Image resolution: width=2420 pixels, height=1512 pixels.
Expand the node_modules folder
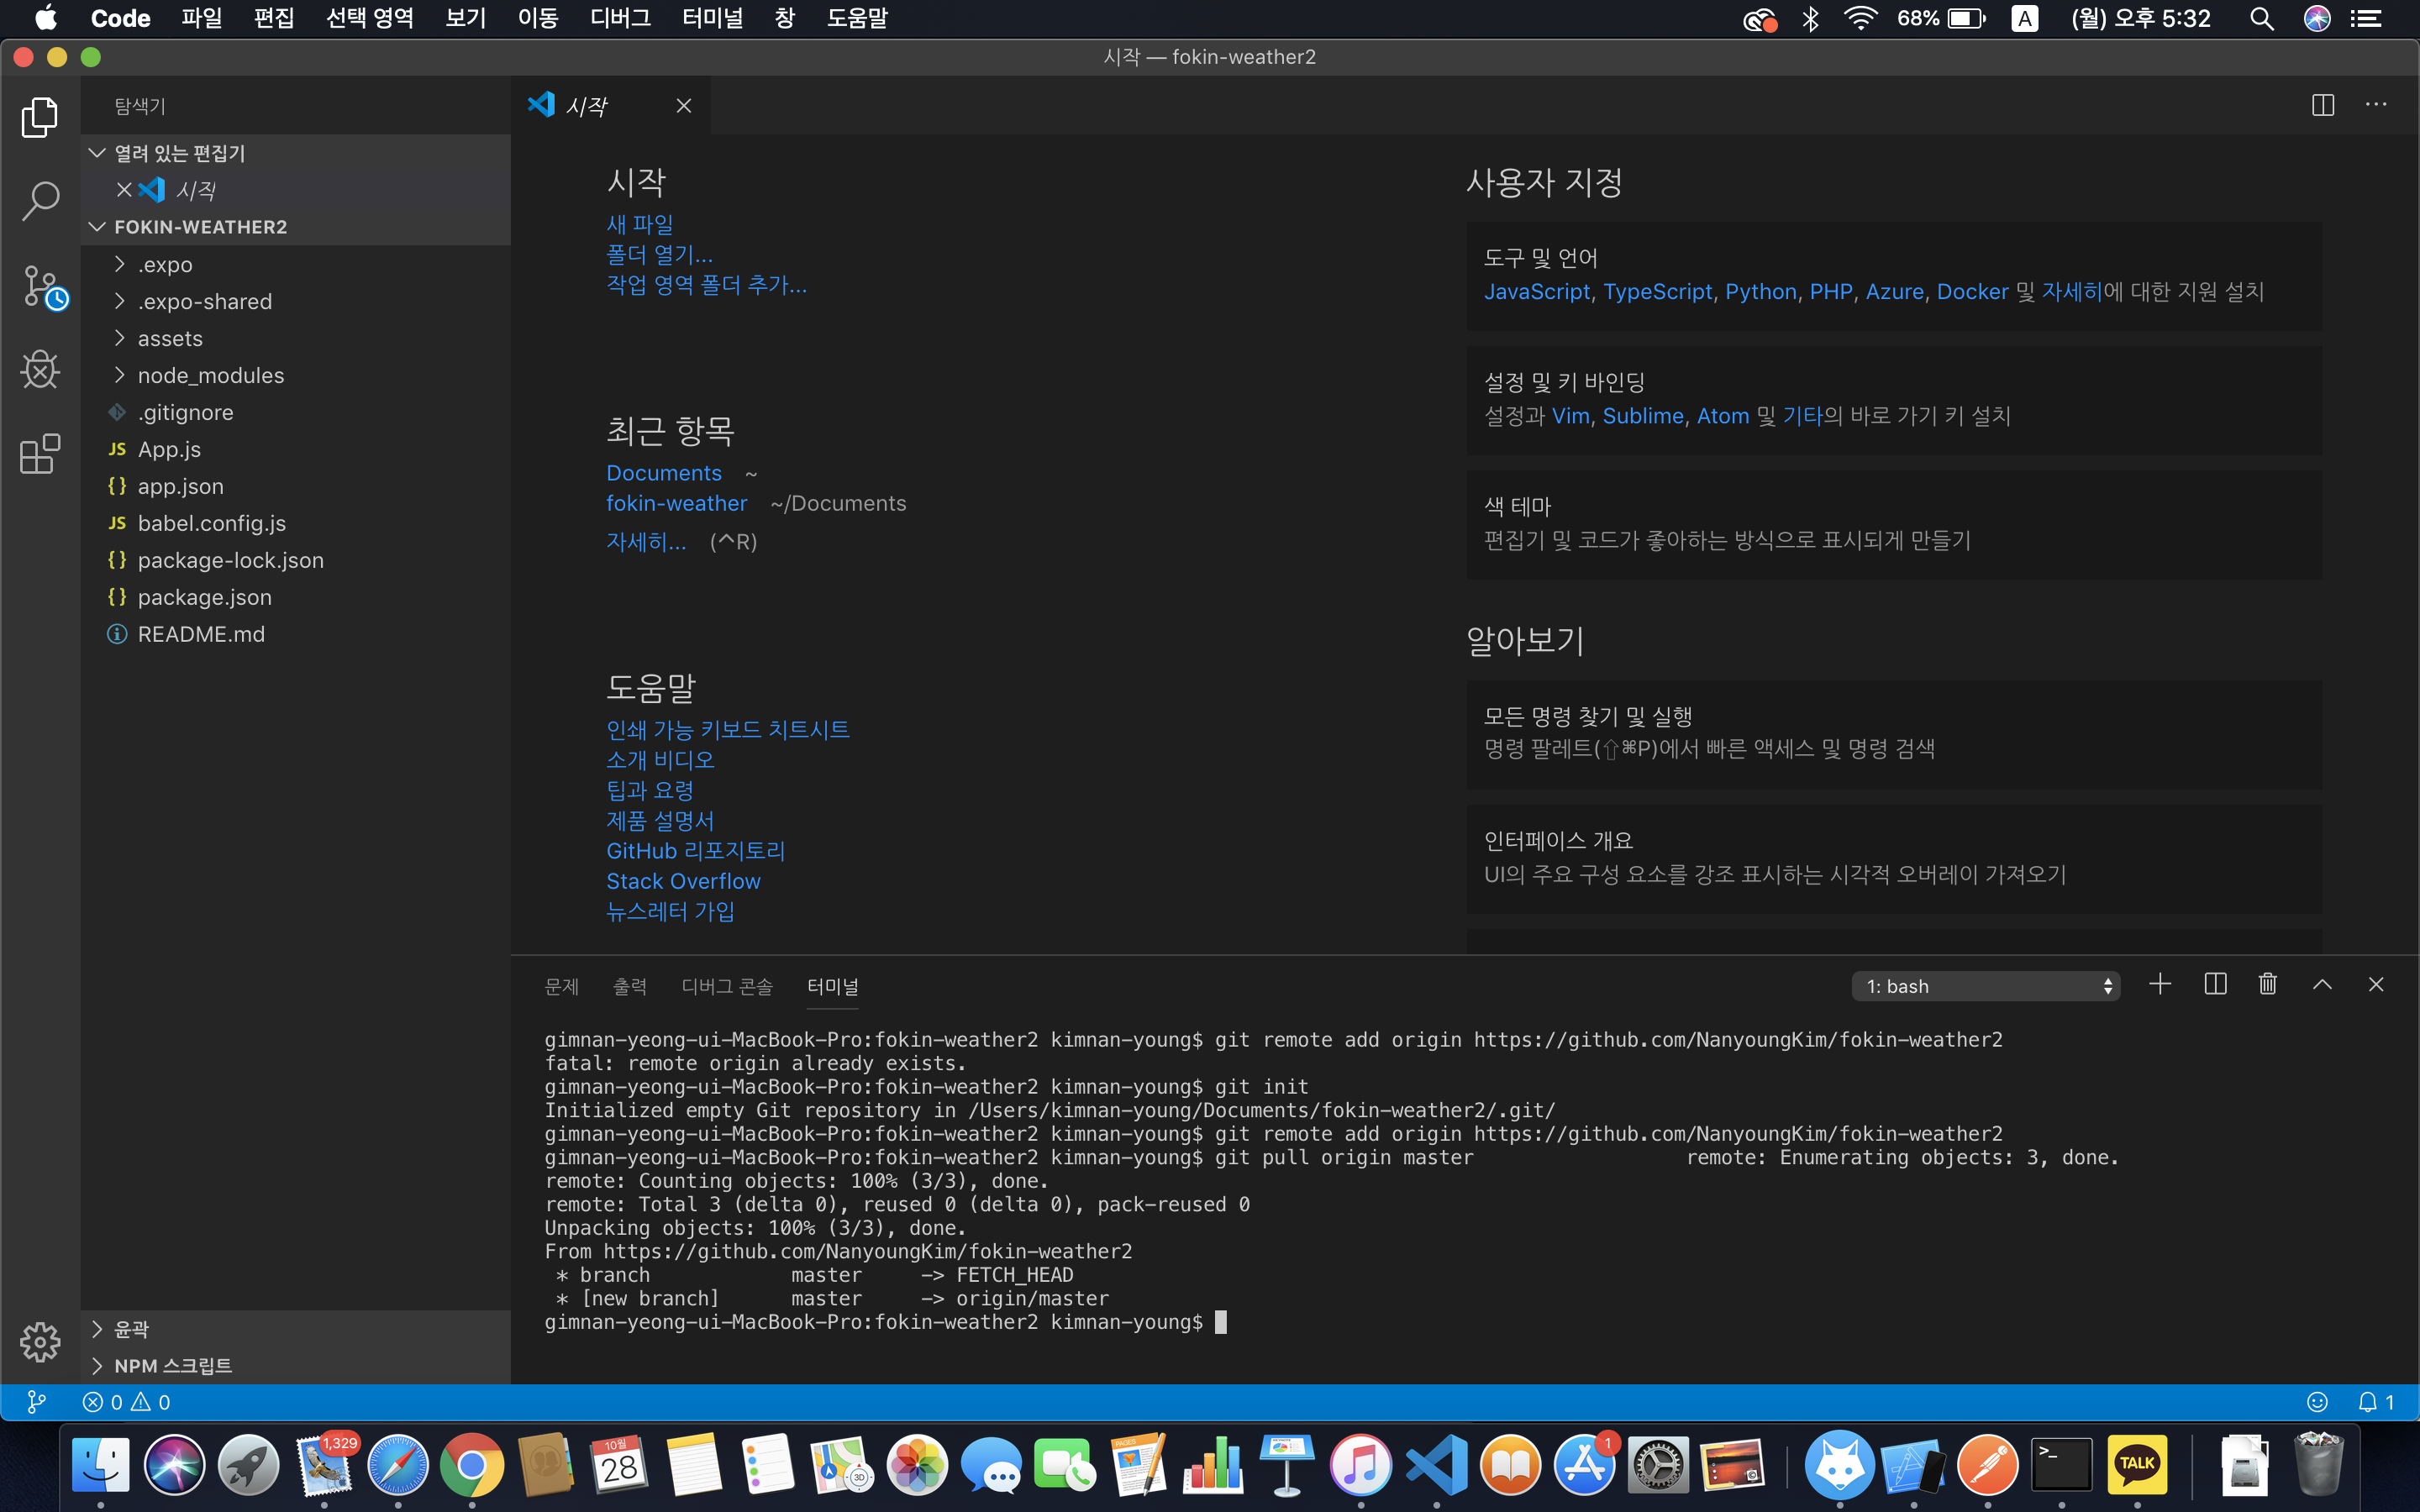[x=210, y=375]
